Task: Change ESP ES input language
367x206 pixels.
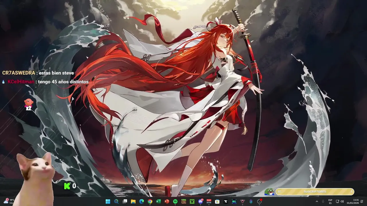Action: tap(330, 201)
